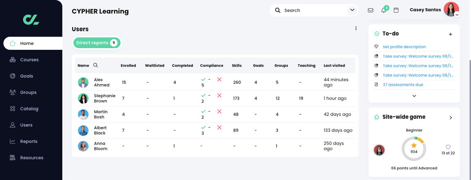Click red X compliance icon for Albert Black
The image size is (471, 180).
click(219, 127)
